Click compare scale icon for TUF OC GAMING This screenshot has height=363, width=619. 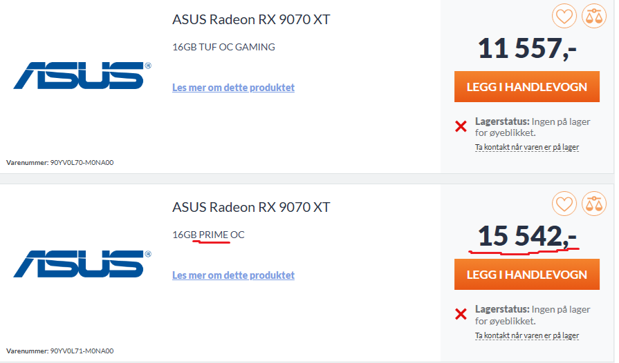(x=593, y=17)
